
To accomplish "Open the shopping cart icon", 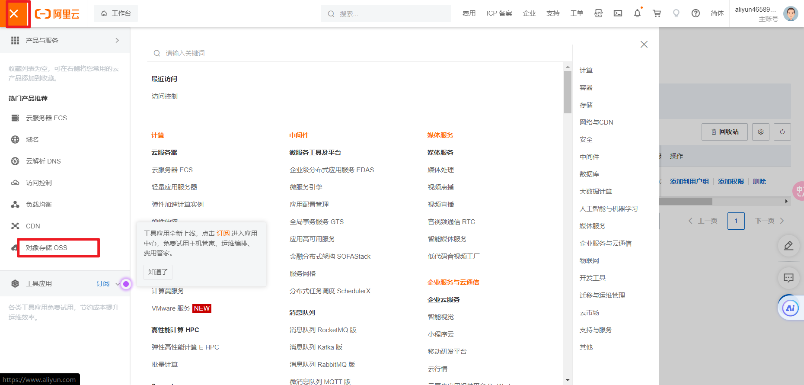I will click(657, 13).
